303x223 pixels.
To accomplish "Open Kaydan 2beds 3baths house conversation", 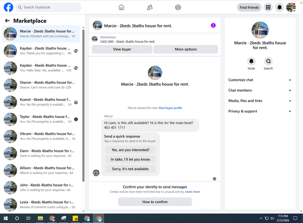I will pyautogui.click(x=41, y=50).
